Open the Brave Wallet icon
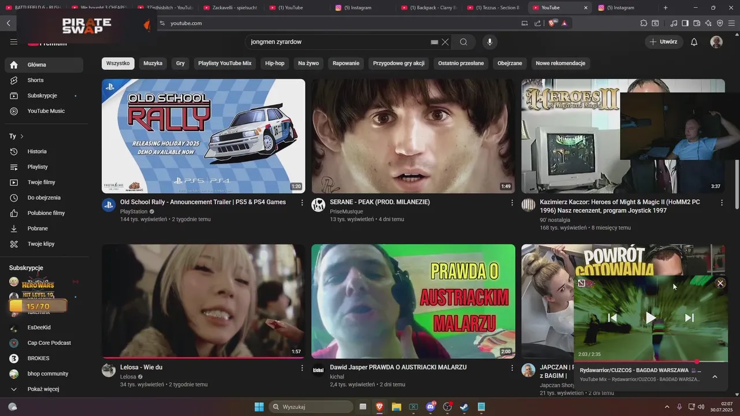Image resolution: width=740 pixels, height=416 pixels. tap(697, 23)
